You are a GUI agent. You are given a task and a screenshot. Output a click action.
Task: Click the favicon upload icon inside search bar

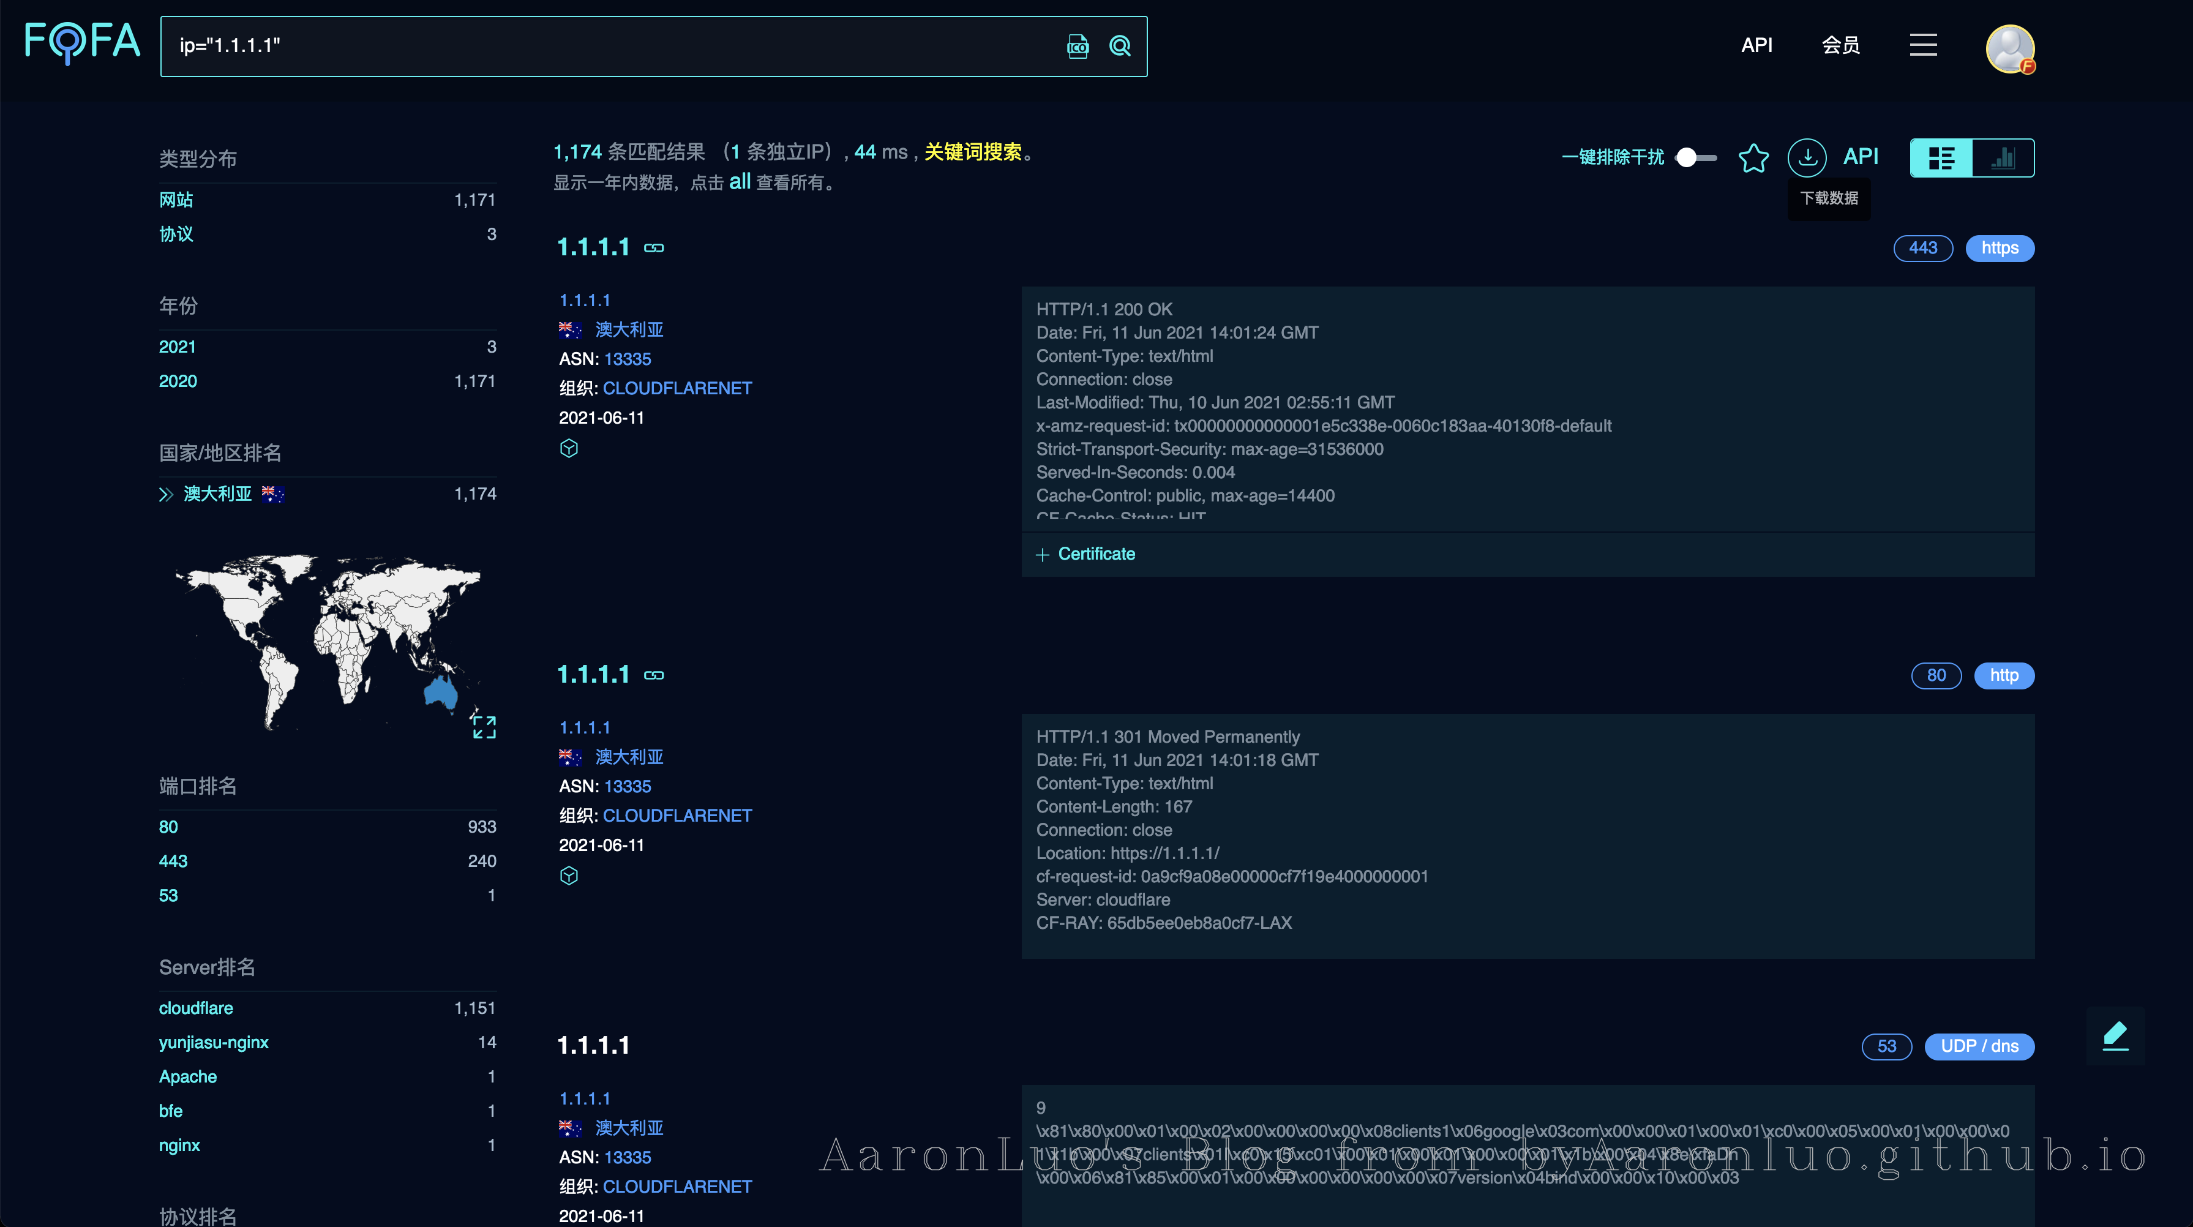pyautogui.click(x=1077, y=46)
